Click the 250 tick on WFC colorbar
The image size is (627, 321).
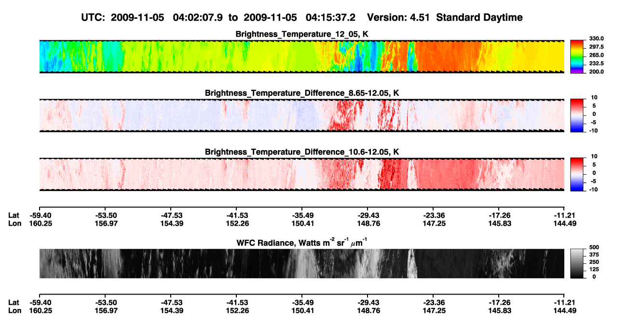[x=594, y=262]
